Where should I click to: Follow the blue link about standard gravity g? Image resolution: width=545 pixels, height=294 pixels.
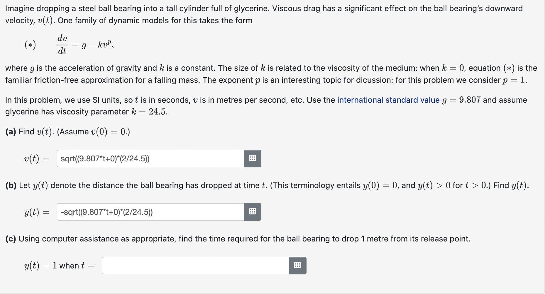[x=387, y=100]
